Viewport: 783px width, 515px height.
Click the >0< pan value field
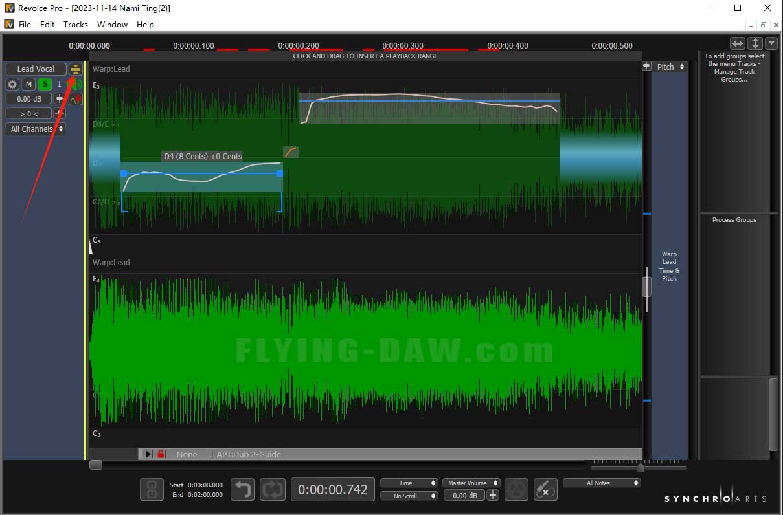tap(28, 114)
